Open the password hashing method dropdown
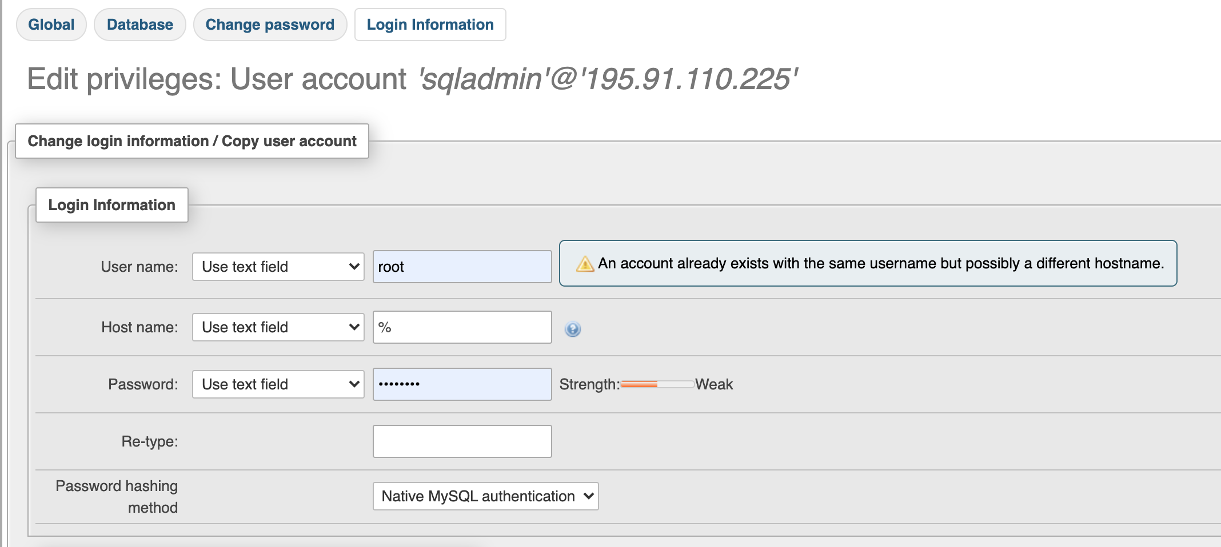The width and height of the screenshot is (1221, 547). [x=486, y=496]
